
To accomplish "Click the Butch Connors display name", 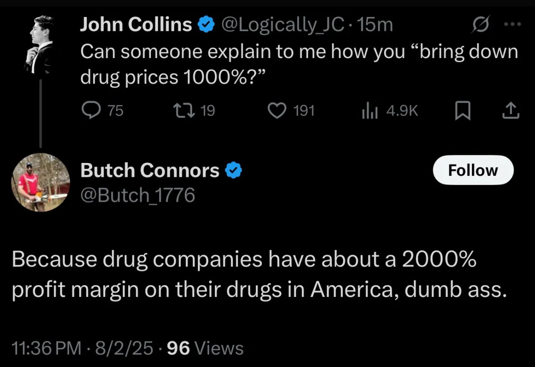I will (150, 170).
